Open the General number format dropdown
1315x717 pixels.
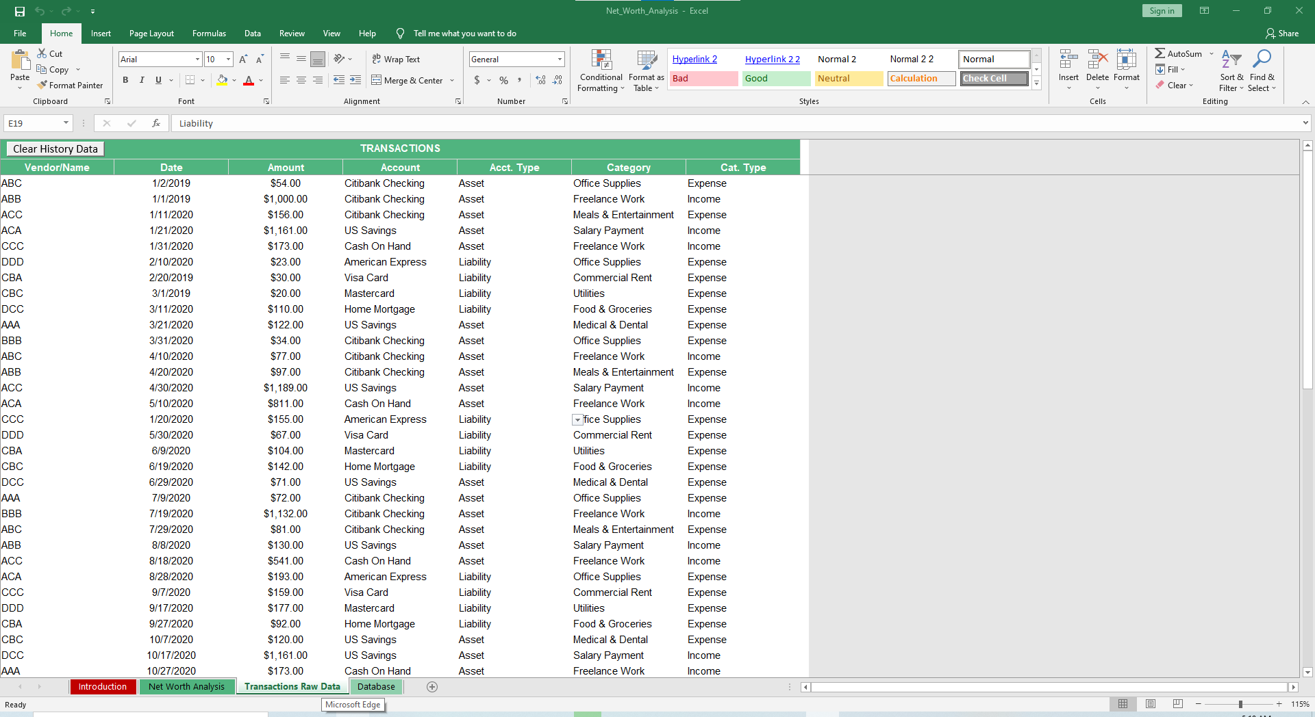coord(560,60)
